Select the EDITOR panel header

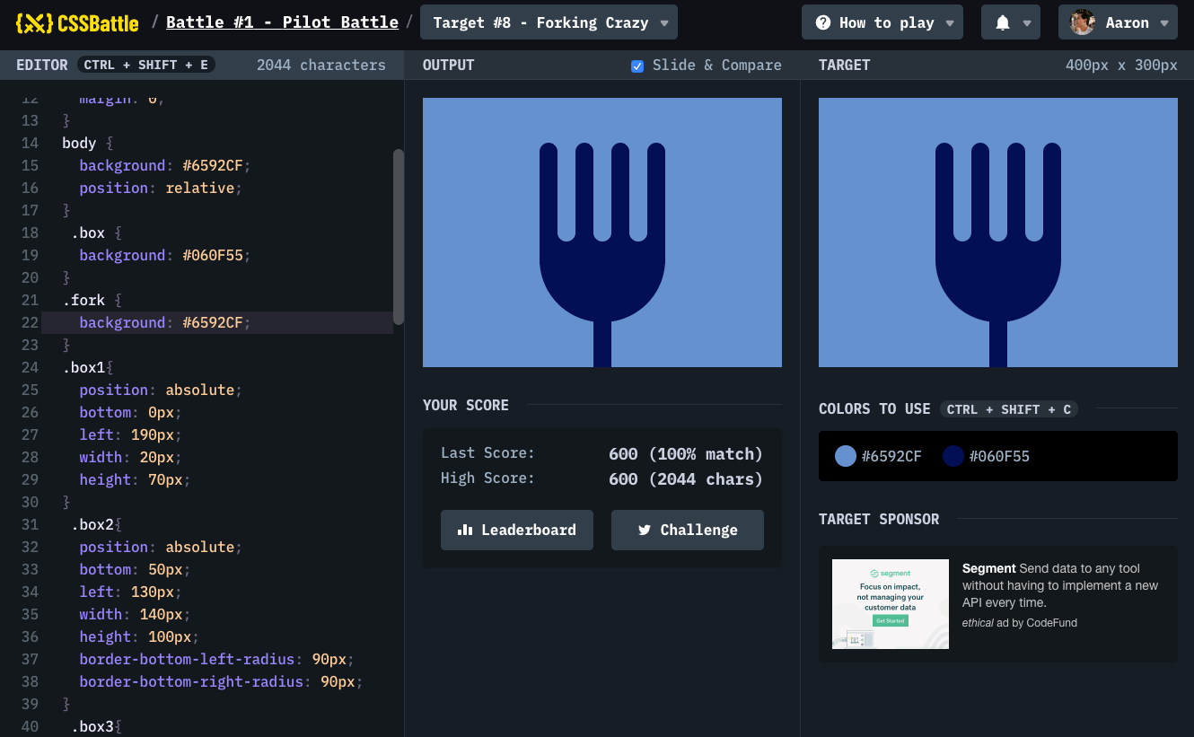tap(41, 65)
